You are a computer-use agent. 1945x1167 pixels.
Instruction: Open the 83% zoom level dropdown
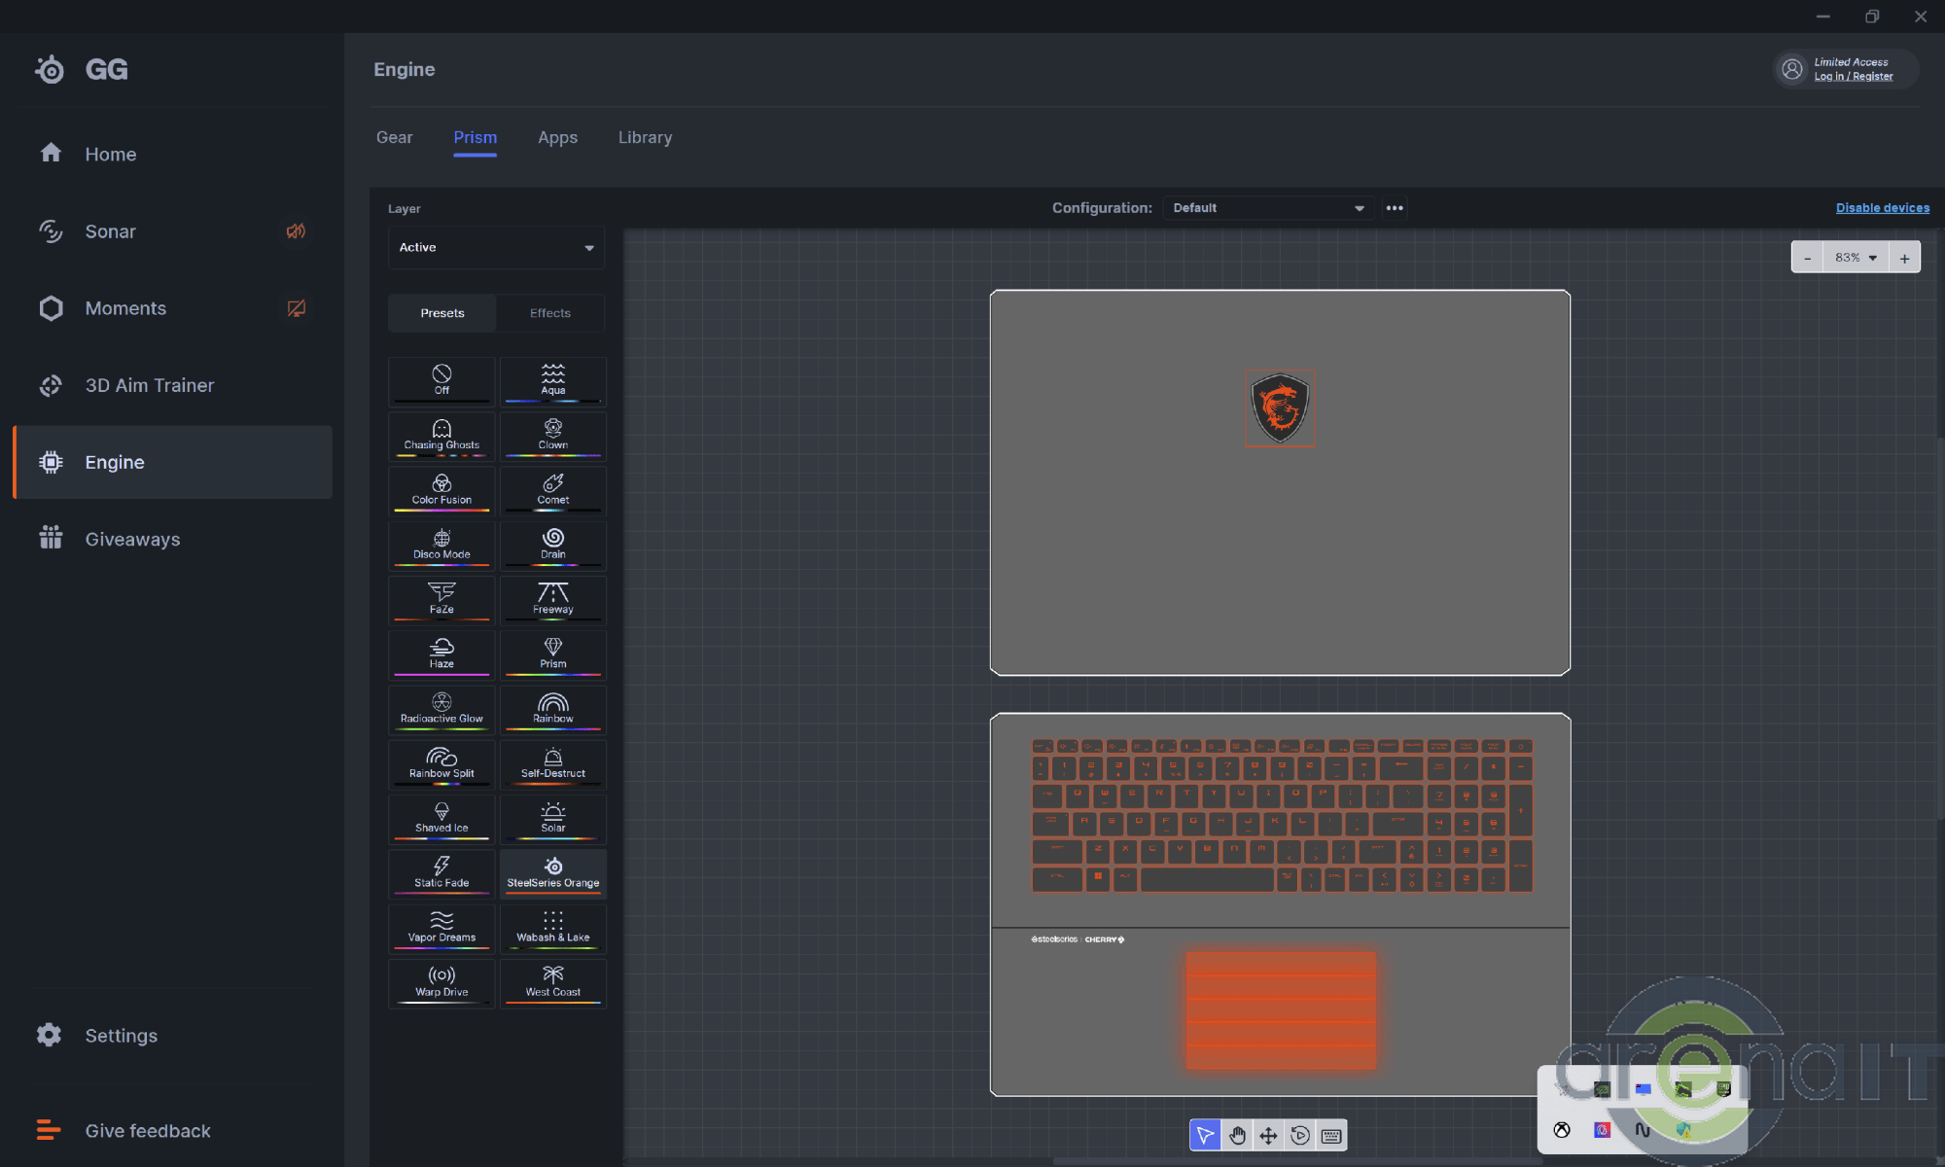coord(1855,258)
